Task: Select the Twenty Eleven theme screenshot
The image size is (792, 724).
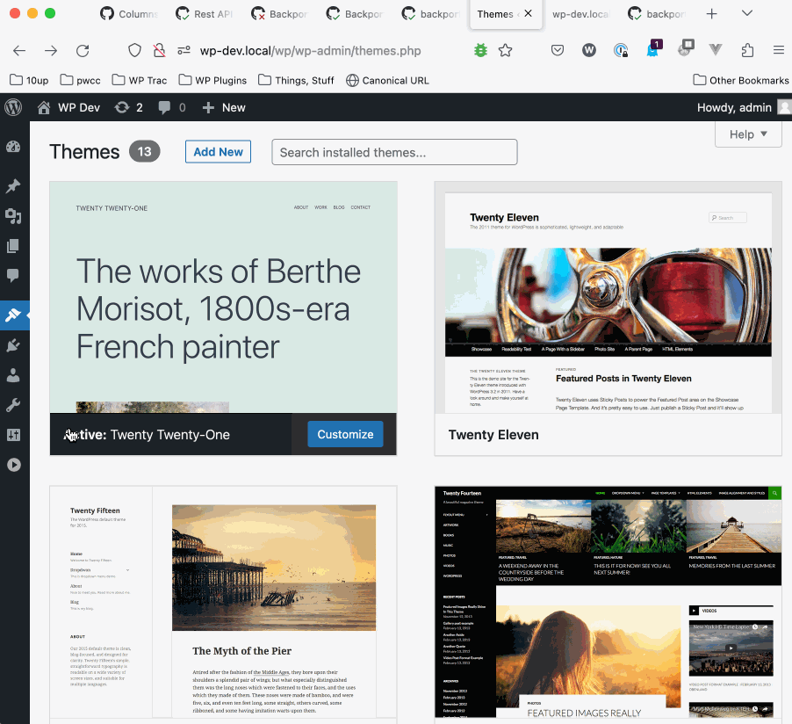Action: point(608,297)
